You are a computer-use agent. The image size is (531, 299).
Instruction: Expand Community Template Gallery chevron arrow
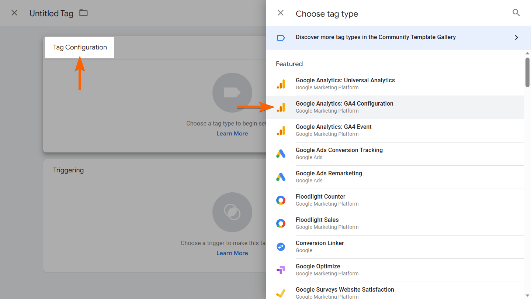point(516,37)
